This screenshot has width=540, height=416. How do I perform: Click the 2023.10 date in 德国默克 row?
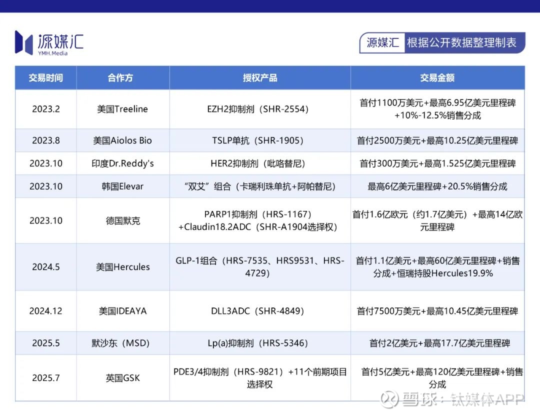46,220
